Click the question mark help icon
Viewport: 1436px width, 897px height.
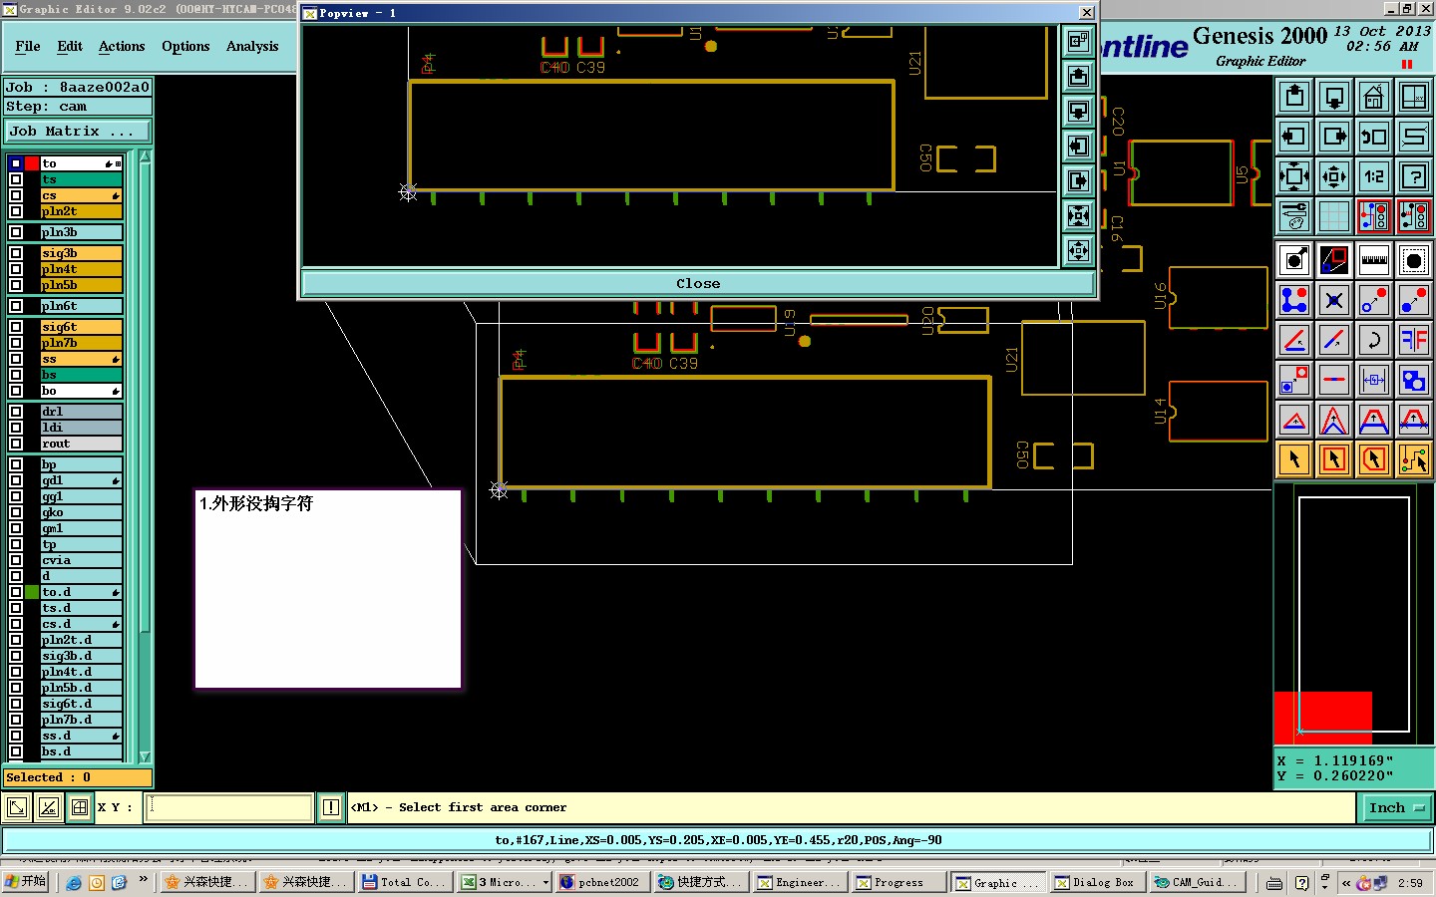click(1414, 176)
